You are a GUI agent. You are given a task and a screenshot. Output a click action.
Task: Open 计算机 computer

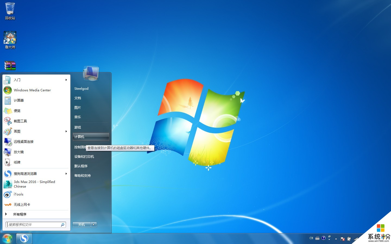pos(91,137)
